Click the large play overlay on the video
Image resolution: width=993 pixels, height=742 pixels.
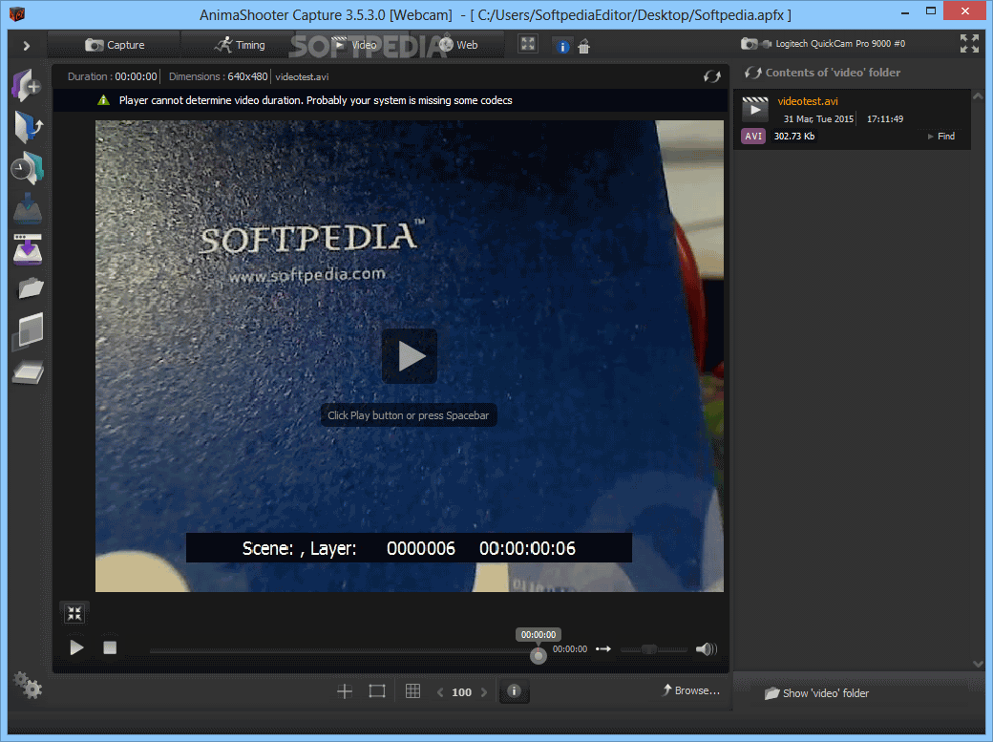(x=409, y=356)
